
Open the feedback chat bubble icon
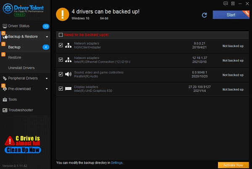[x=226, y=3]
